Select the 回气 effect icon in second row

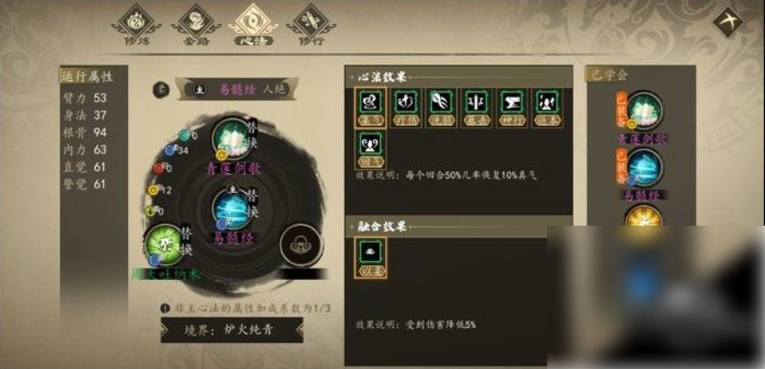pos(370,149)
